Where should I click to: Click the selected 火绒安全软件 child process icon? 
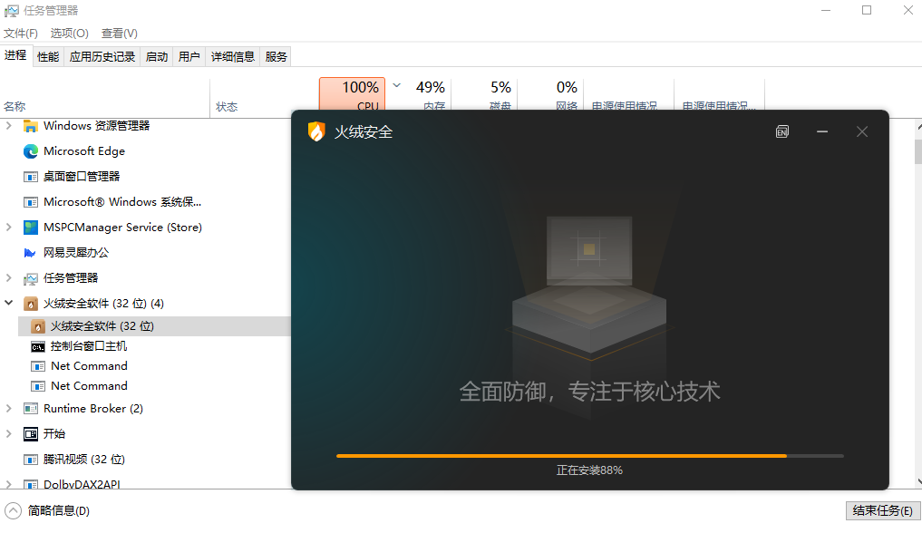pos(38,326)
